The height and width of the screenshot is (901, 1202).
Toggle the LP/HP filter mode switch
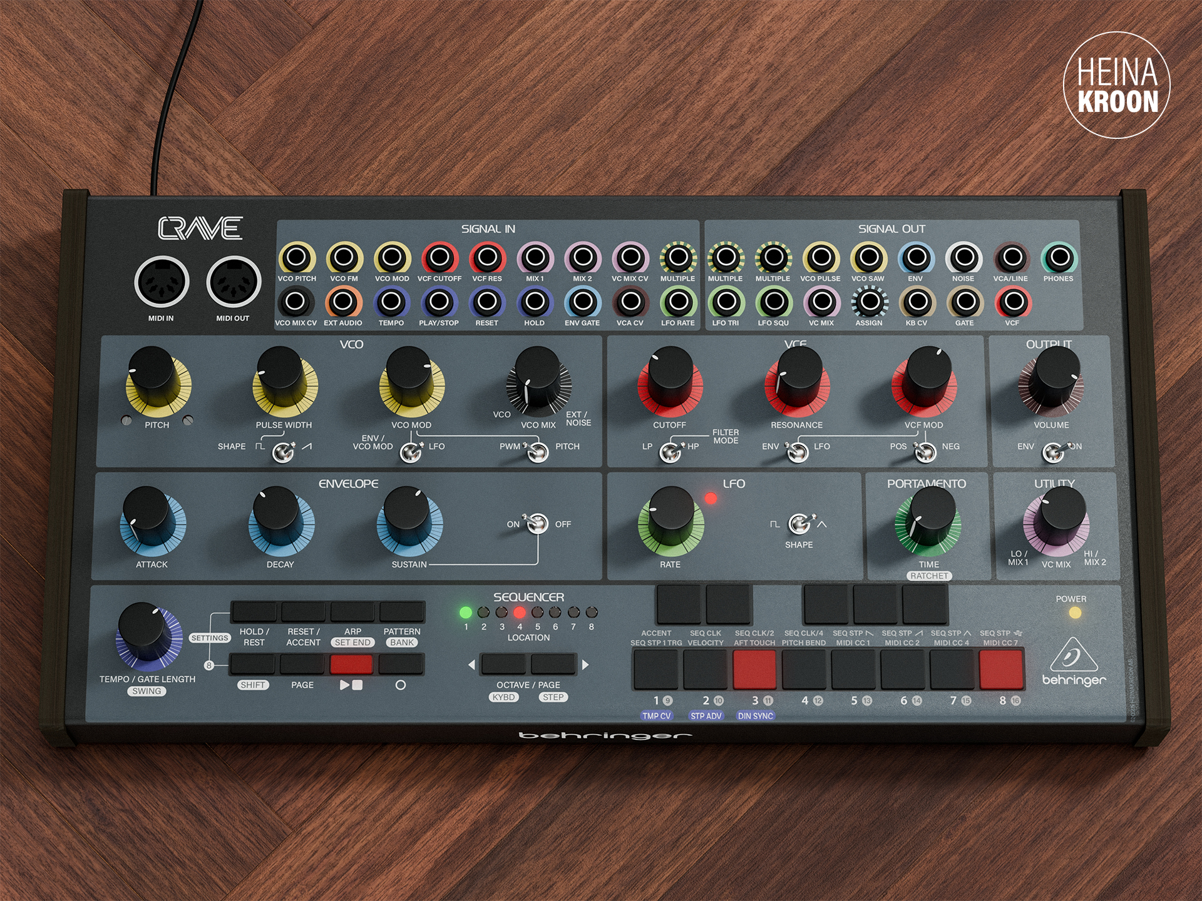point(670,450)
